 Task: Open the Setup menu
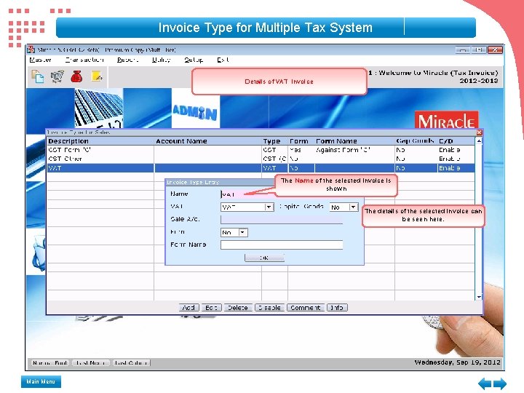[194, 60]
